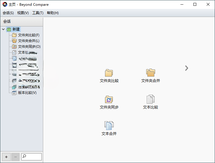Click the Beyond Compare title bar icon
This screenshot has width=215, height=163.
(5, 4)
